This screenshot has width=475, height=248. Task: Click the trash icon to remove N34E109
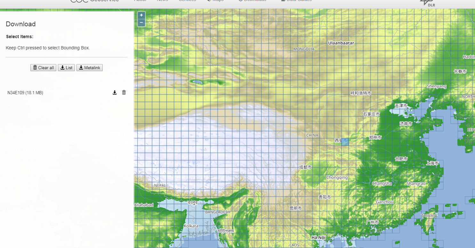coord(124,92)
